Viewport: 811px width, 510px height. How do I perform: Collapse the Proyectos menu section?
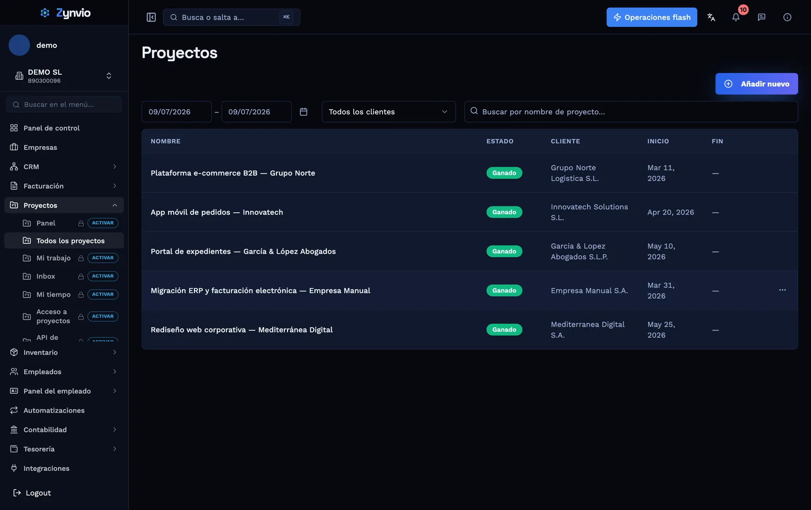click(64, 205)
